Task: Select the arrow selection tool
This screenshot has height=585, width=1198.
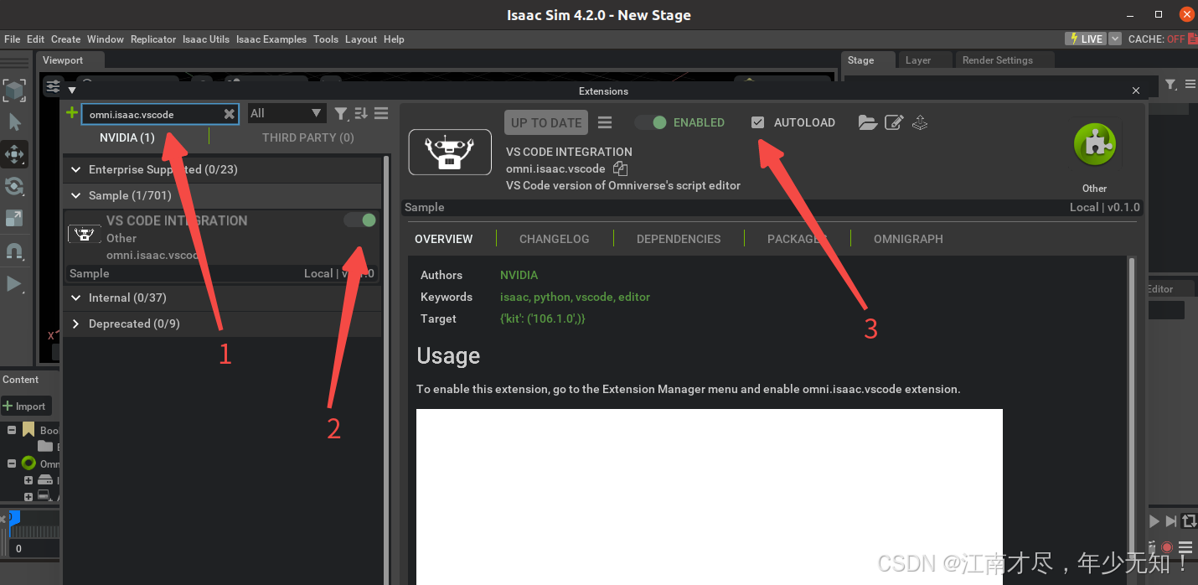Action: (14, 122)
